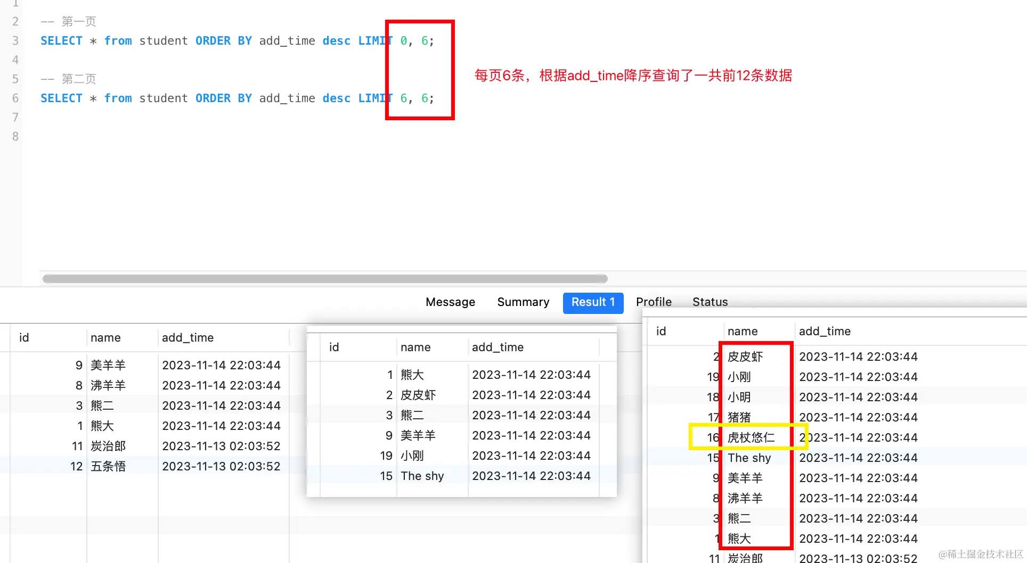Select '熊大' cell in left table
This screenshot has height=563, width=1027.
(x=102, y=426)
